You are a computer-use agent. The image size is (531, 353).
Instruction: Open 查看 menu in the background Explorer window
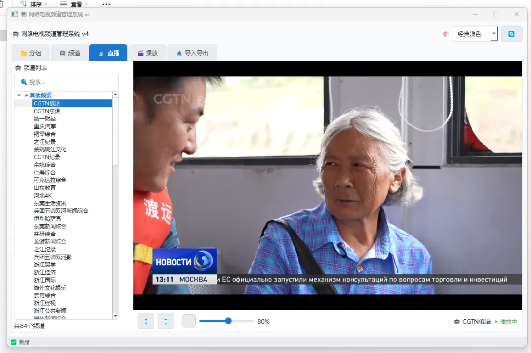tap(73, 4)
